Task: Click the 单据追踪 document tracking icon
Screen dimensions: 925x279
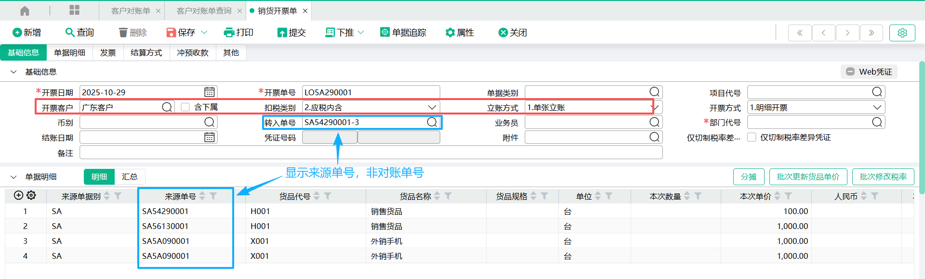Action: (385, 32)
